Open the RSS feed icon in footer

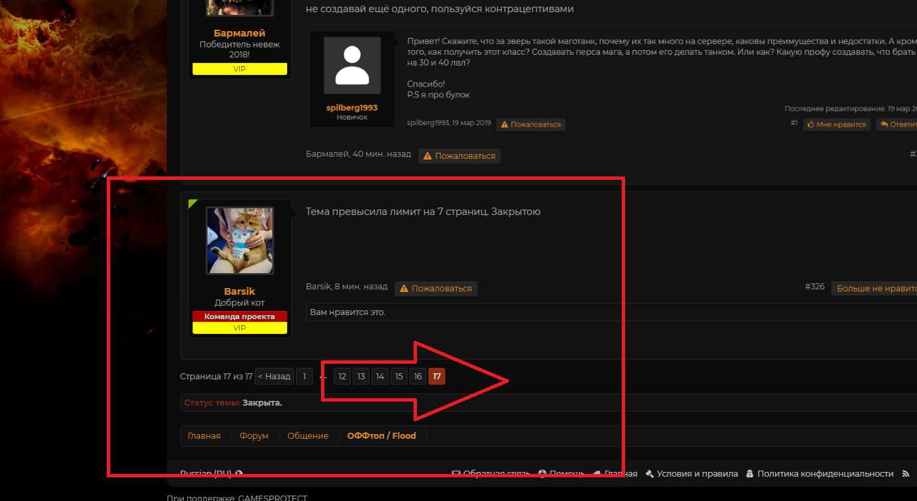[x=906, y=474]
